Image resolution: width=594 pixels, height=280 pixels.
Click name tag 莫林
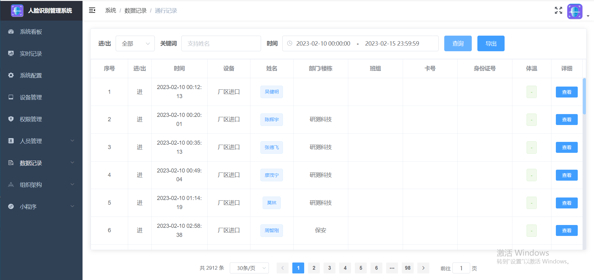pyautogui.click(x=272, y=203)
